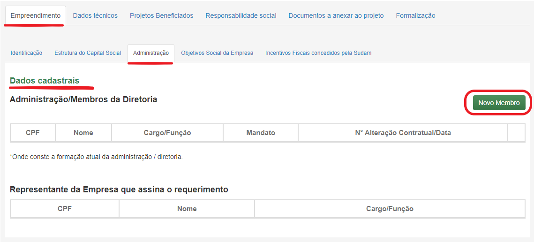
Task: Click the N° Alteração Contratual/Data column header
Action: tap(403, 133)
